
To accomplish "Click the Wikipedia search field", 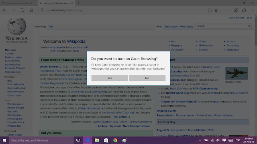I will click(222, 26).
